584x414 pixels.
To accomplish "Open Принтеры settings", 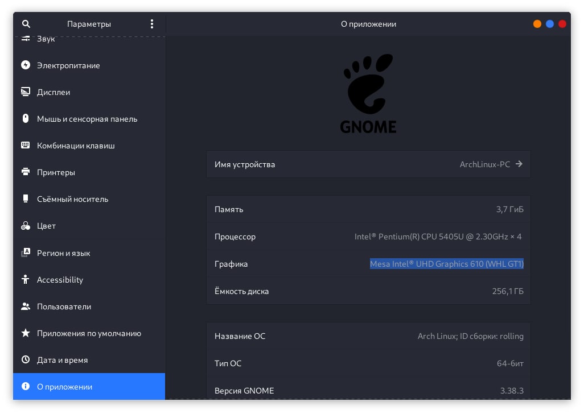I will point(89,172).
